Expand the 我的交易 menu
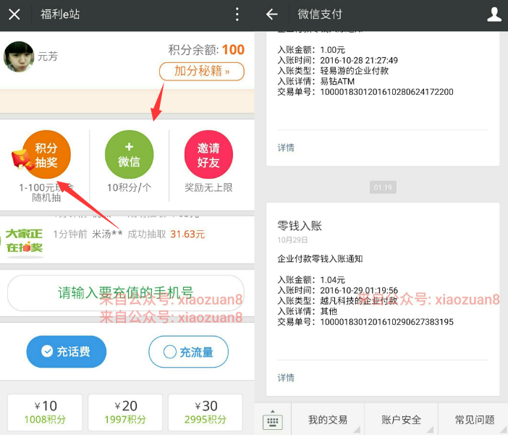Viewport: 508px width, 435px height. (x=328, y=420)
